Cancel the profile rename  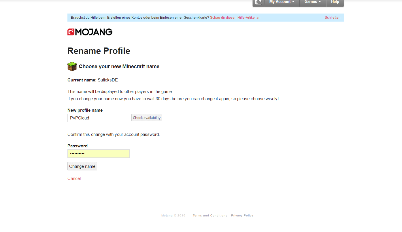click(x=74, y=178)
